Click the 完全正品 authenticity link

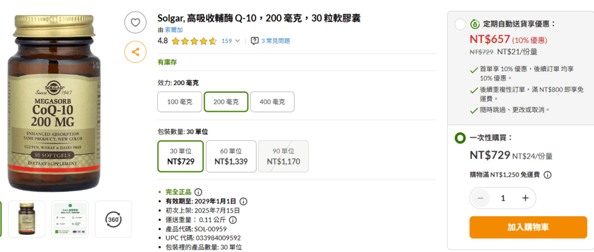point(179,192)
